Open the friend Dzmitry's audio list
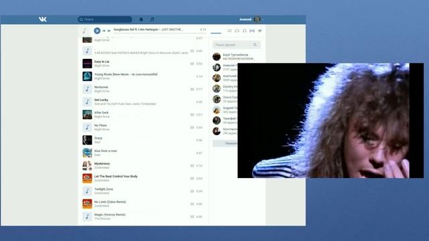Screen dimensions: 429x241 [x=225, y=88]
